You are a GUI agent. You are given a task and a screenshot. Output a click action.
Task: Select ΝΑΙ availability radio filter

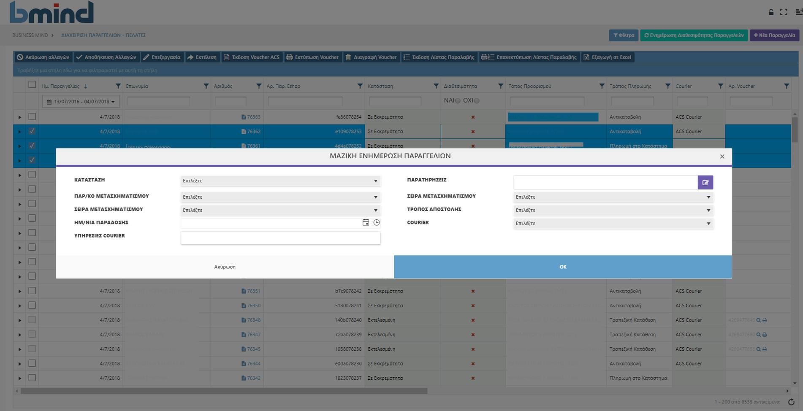click(458, 101)
